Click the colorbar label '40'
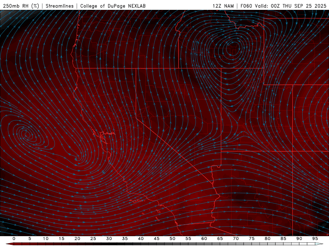Screen dimensions: 329x246 click(x=141, y=239)
